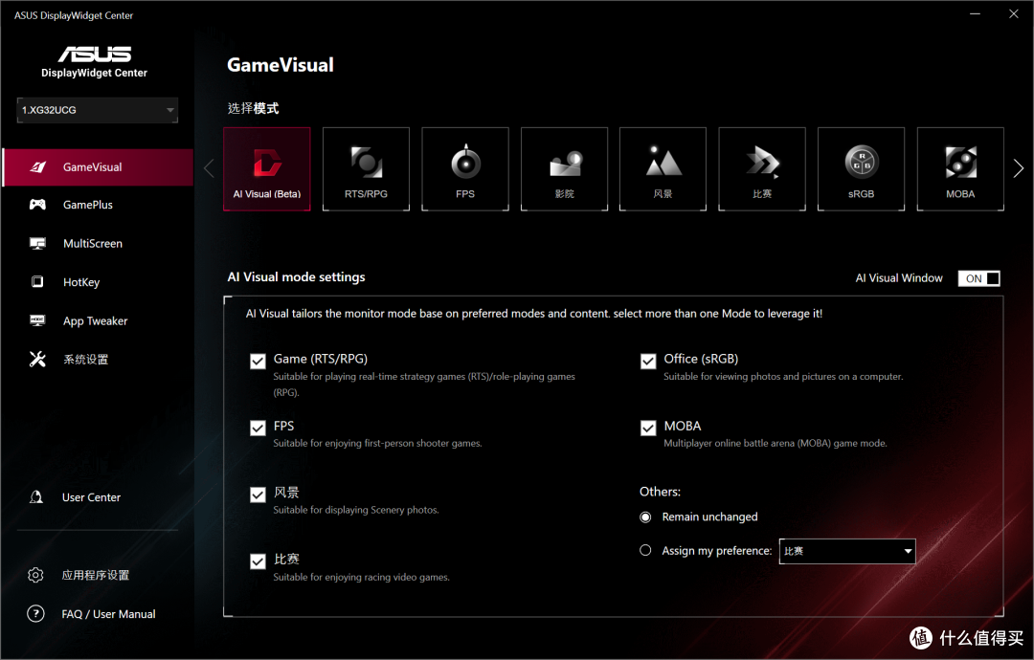Click the GameVisual page heading
This screenshot has height=660, width=1034.
pyautogui.click(x=281, y=64)
